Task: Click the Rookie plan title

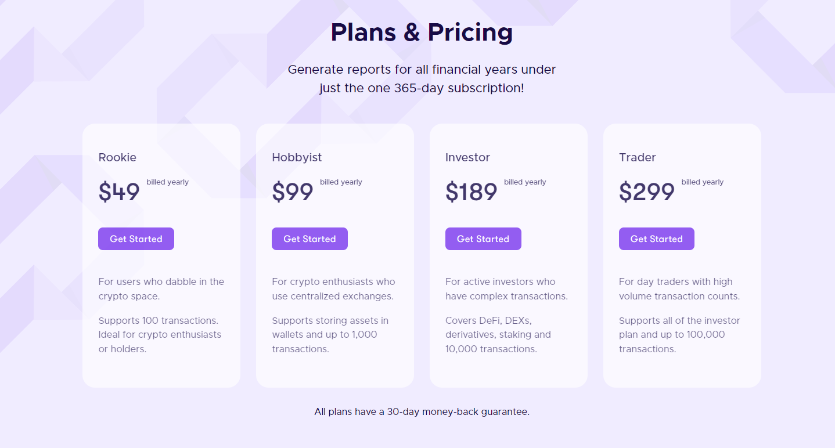Action: 117,157
